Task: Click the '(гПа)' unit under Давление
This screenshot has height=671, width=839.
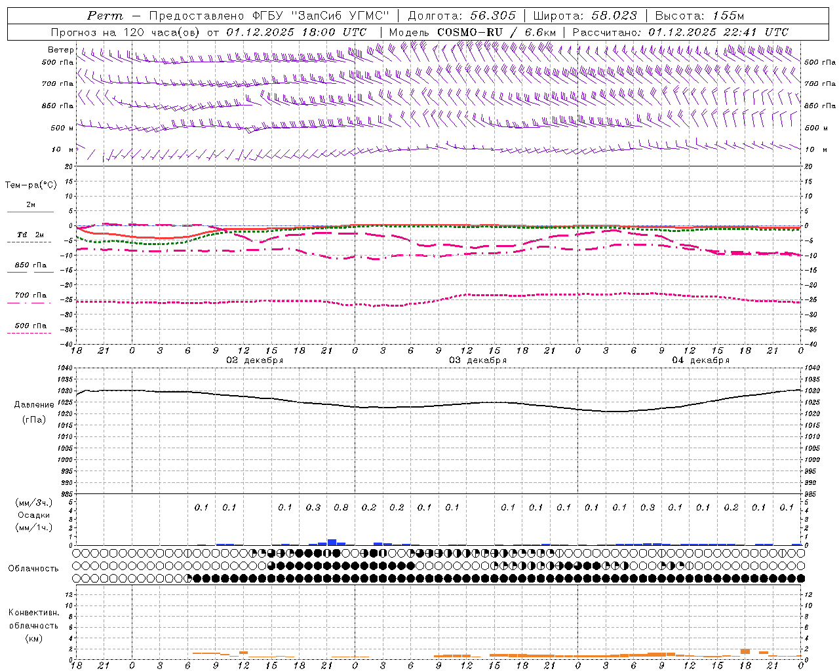Action: [34, 419]
